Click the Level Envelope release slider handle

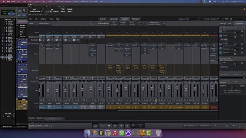tap(232, 88)
